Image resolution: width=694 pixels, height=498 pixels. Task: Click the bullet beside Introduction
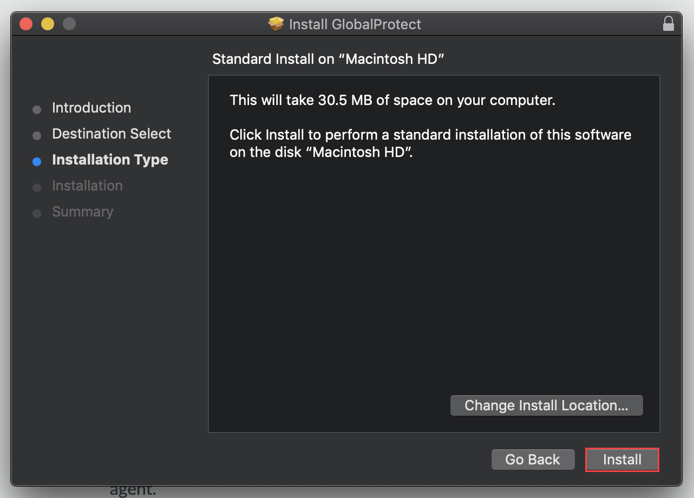pos(37,109)
